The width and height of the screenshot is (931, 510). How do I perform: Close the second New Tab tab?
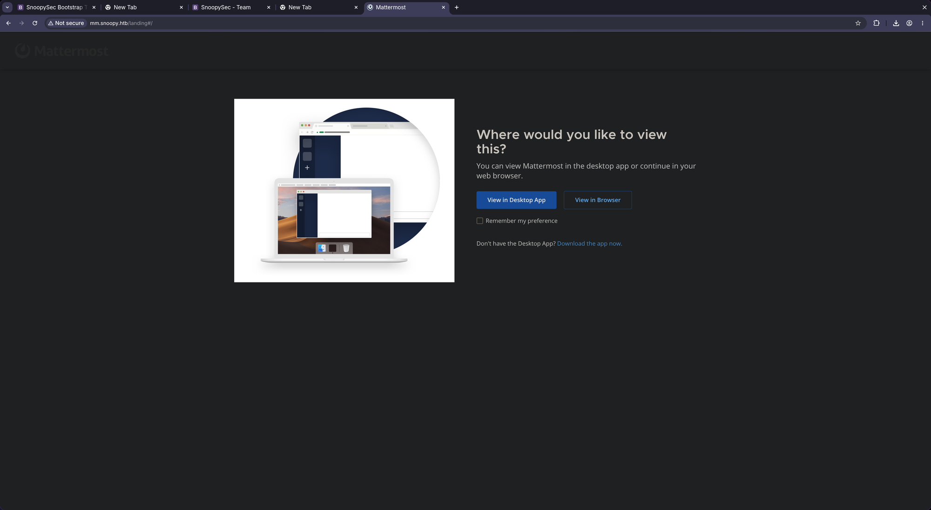[356, 7]
